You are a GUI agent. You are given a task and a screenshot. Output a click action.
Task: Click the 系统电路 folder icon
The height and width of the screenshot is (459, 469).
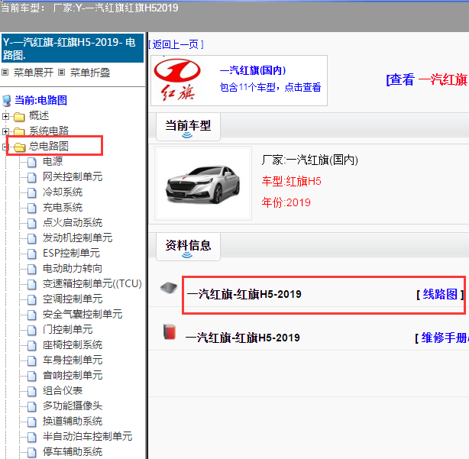pos(19,131)
